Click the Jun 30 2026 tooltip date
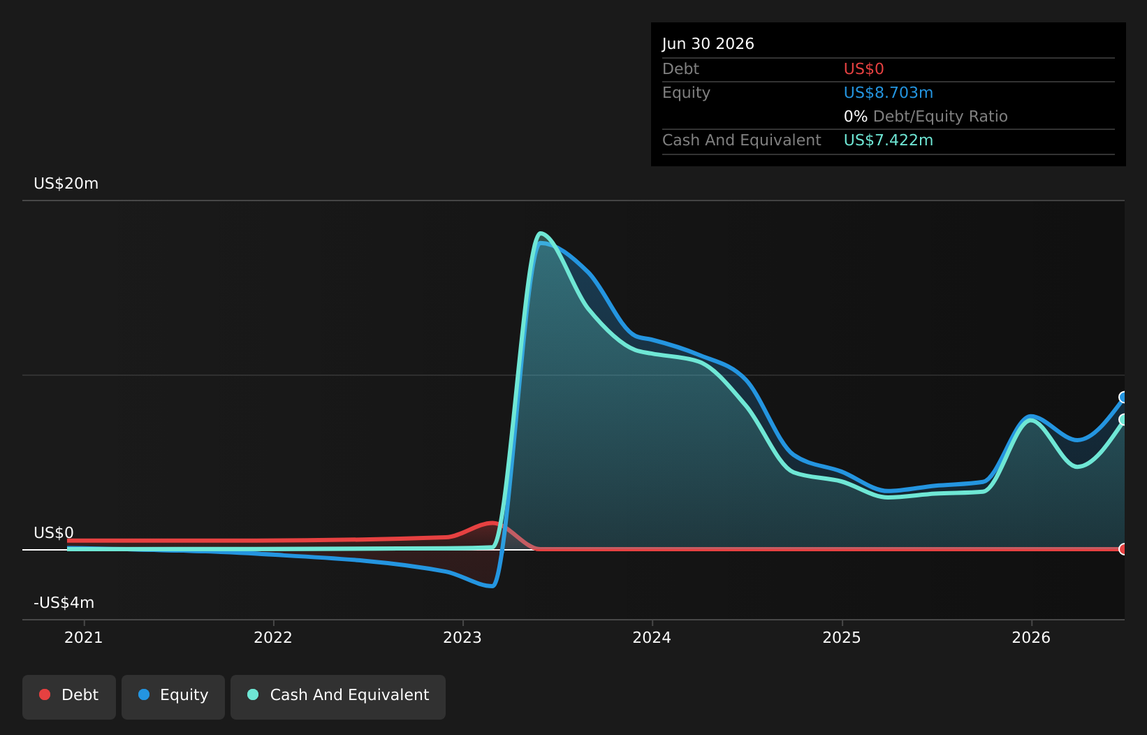This screenshot has height=735, width=1147. click(x=708, y=44)
